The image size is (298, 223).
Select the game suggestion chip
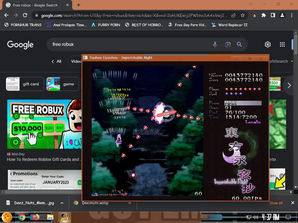pyautogui.click(x=63, y=84)
